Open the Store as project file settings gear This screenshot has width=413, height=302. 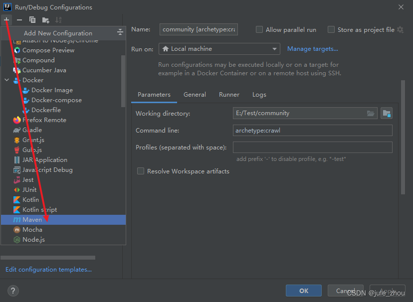(401, 29)
